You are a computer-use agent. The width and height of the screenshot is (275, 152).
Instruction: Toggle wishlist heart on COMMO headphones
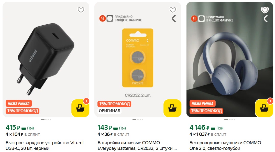coord(265,10)
